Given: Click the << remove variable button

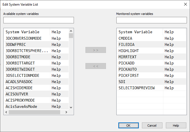Looking at the screenshot, I should click(96, 66).
